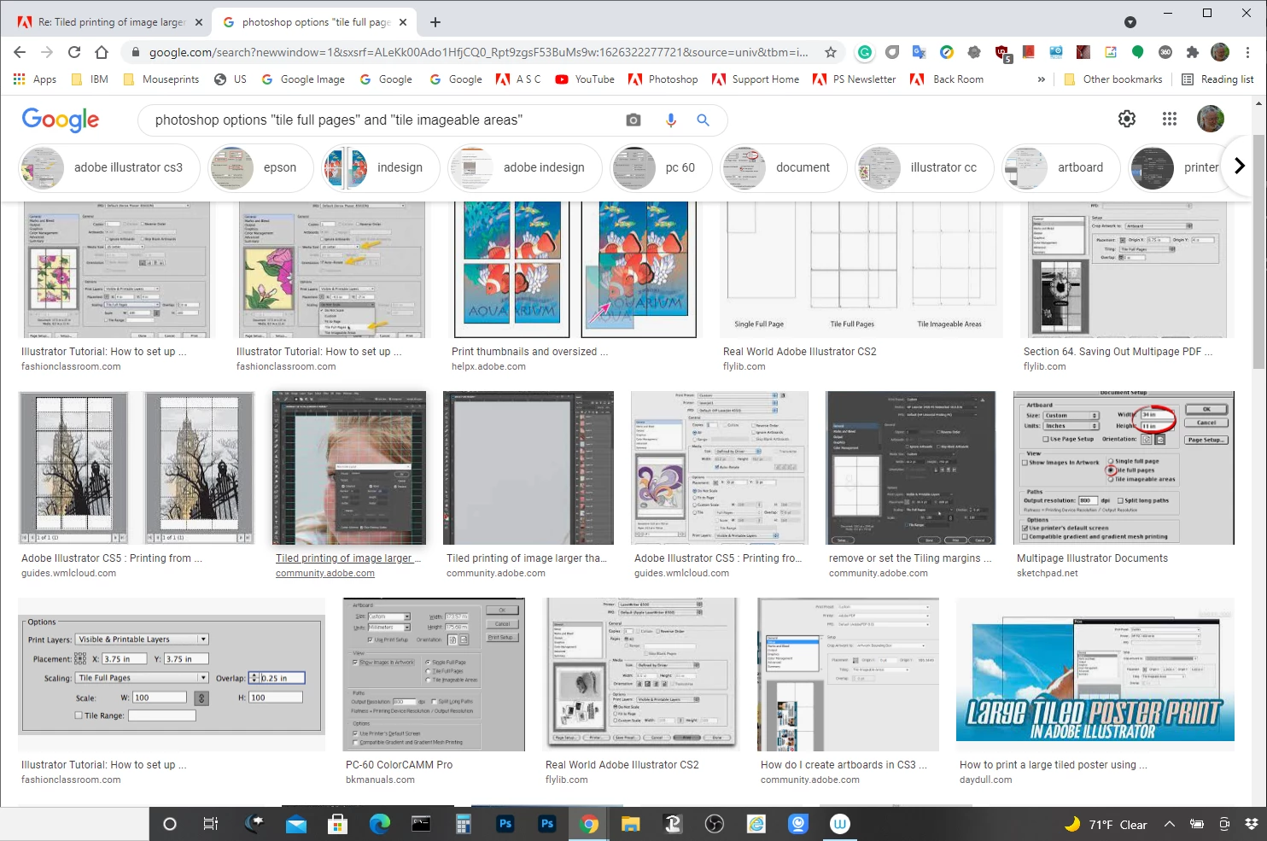Go back using the browser back arrow
Viewport: 1267px width, 841px height.
[x=20, y=52]
